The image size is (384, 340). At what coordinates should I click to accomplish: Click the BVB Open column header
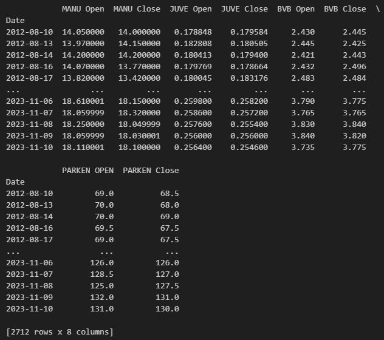(296, 9)
